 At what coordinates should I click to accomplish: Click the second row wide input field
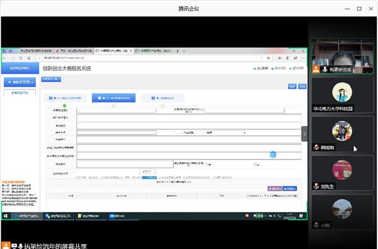(189, 118)
